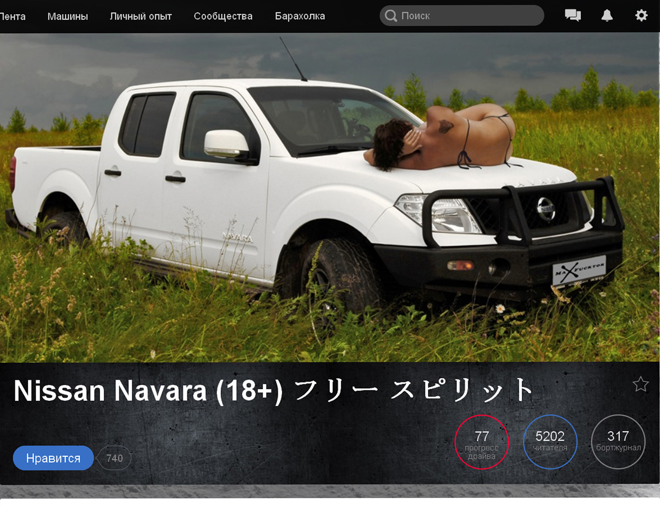Open the notifications bell
The height and width of the screenshot is (506, 660).
pos(607,15)
